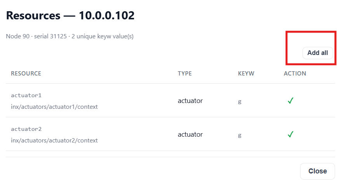
Task: Click the type cell in actuator2 row
Action: click(x=190, y=134)
